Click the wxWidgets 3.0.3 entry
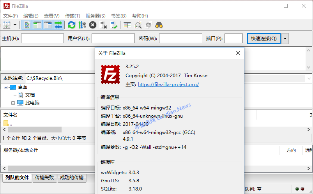This screenshot has width=313, height=194. click(120, 173)
